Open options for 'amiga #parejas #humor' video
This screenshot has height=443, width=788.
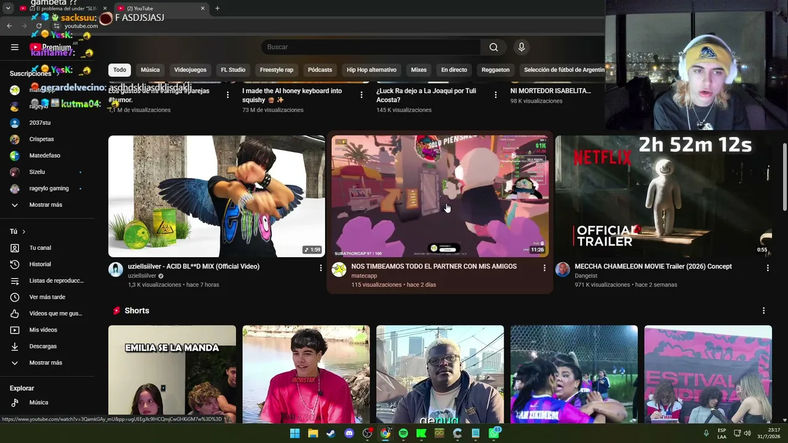pos(228,95)
